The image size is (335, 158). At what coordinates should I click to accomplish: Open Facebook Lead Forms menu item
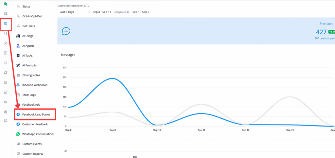coord(36,114)
